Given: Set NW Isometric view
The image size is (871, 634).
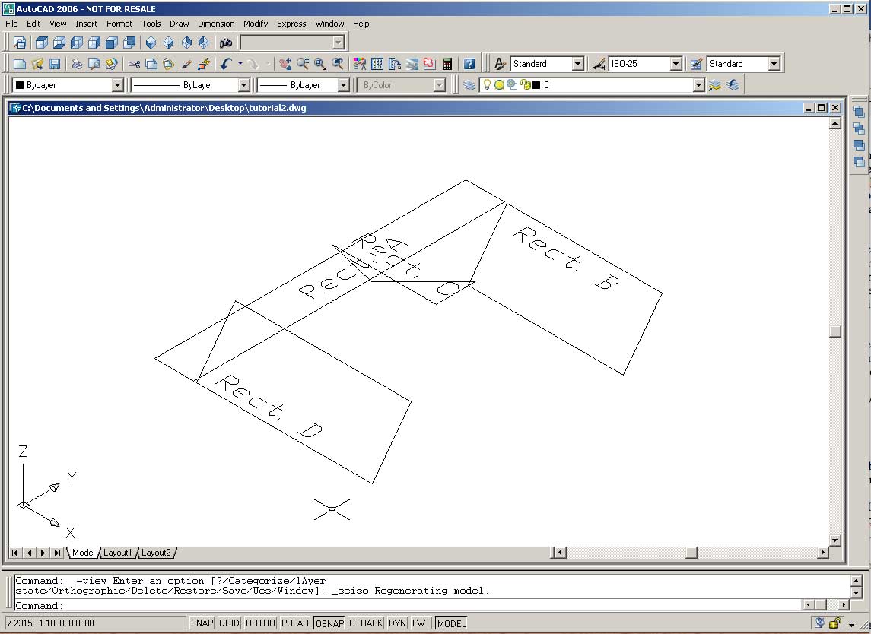Looking at the screenshot, I should pos(204,43).
